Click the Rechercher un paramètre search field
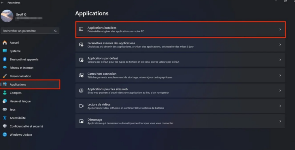 (28, 31)
